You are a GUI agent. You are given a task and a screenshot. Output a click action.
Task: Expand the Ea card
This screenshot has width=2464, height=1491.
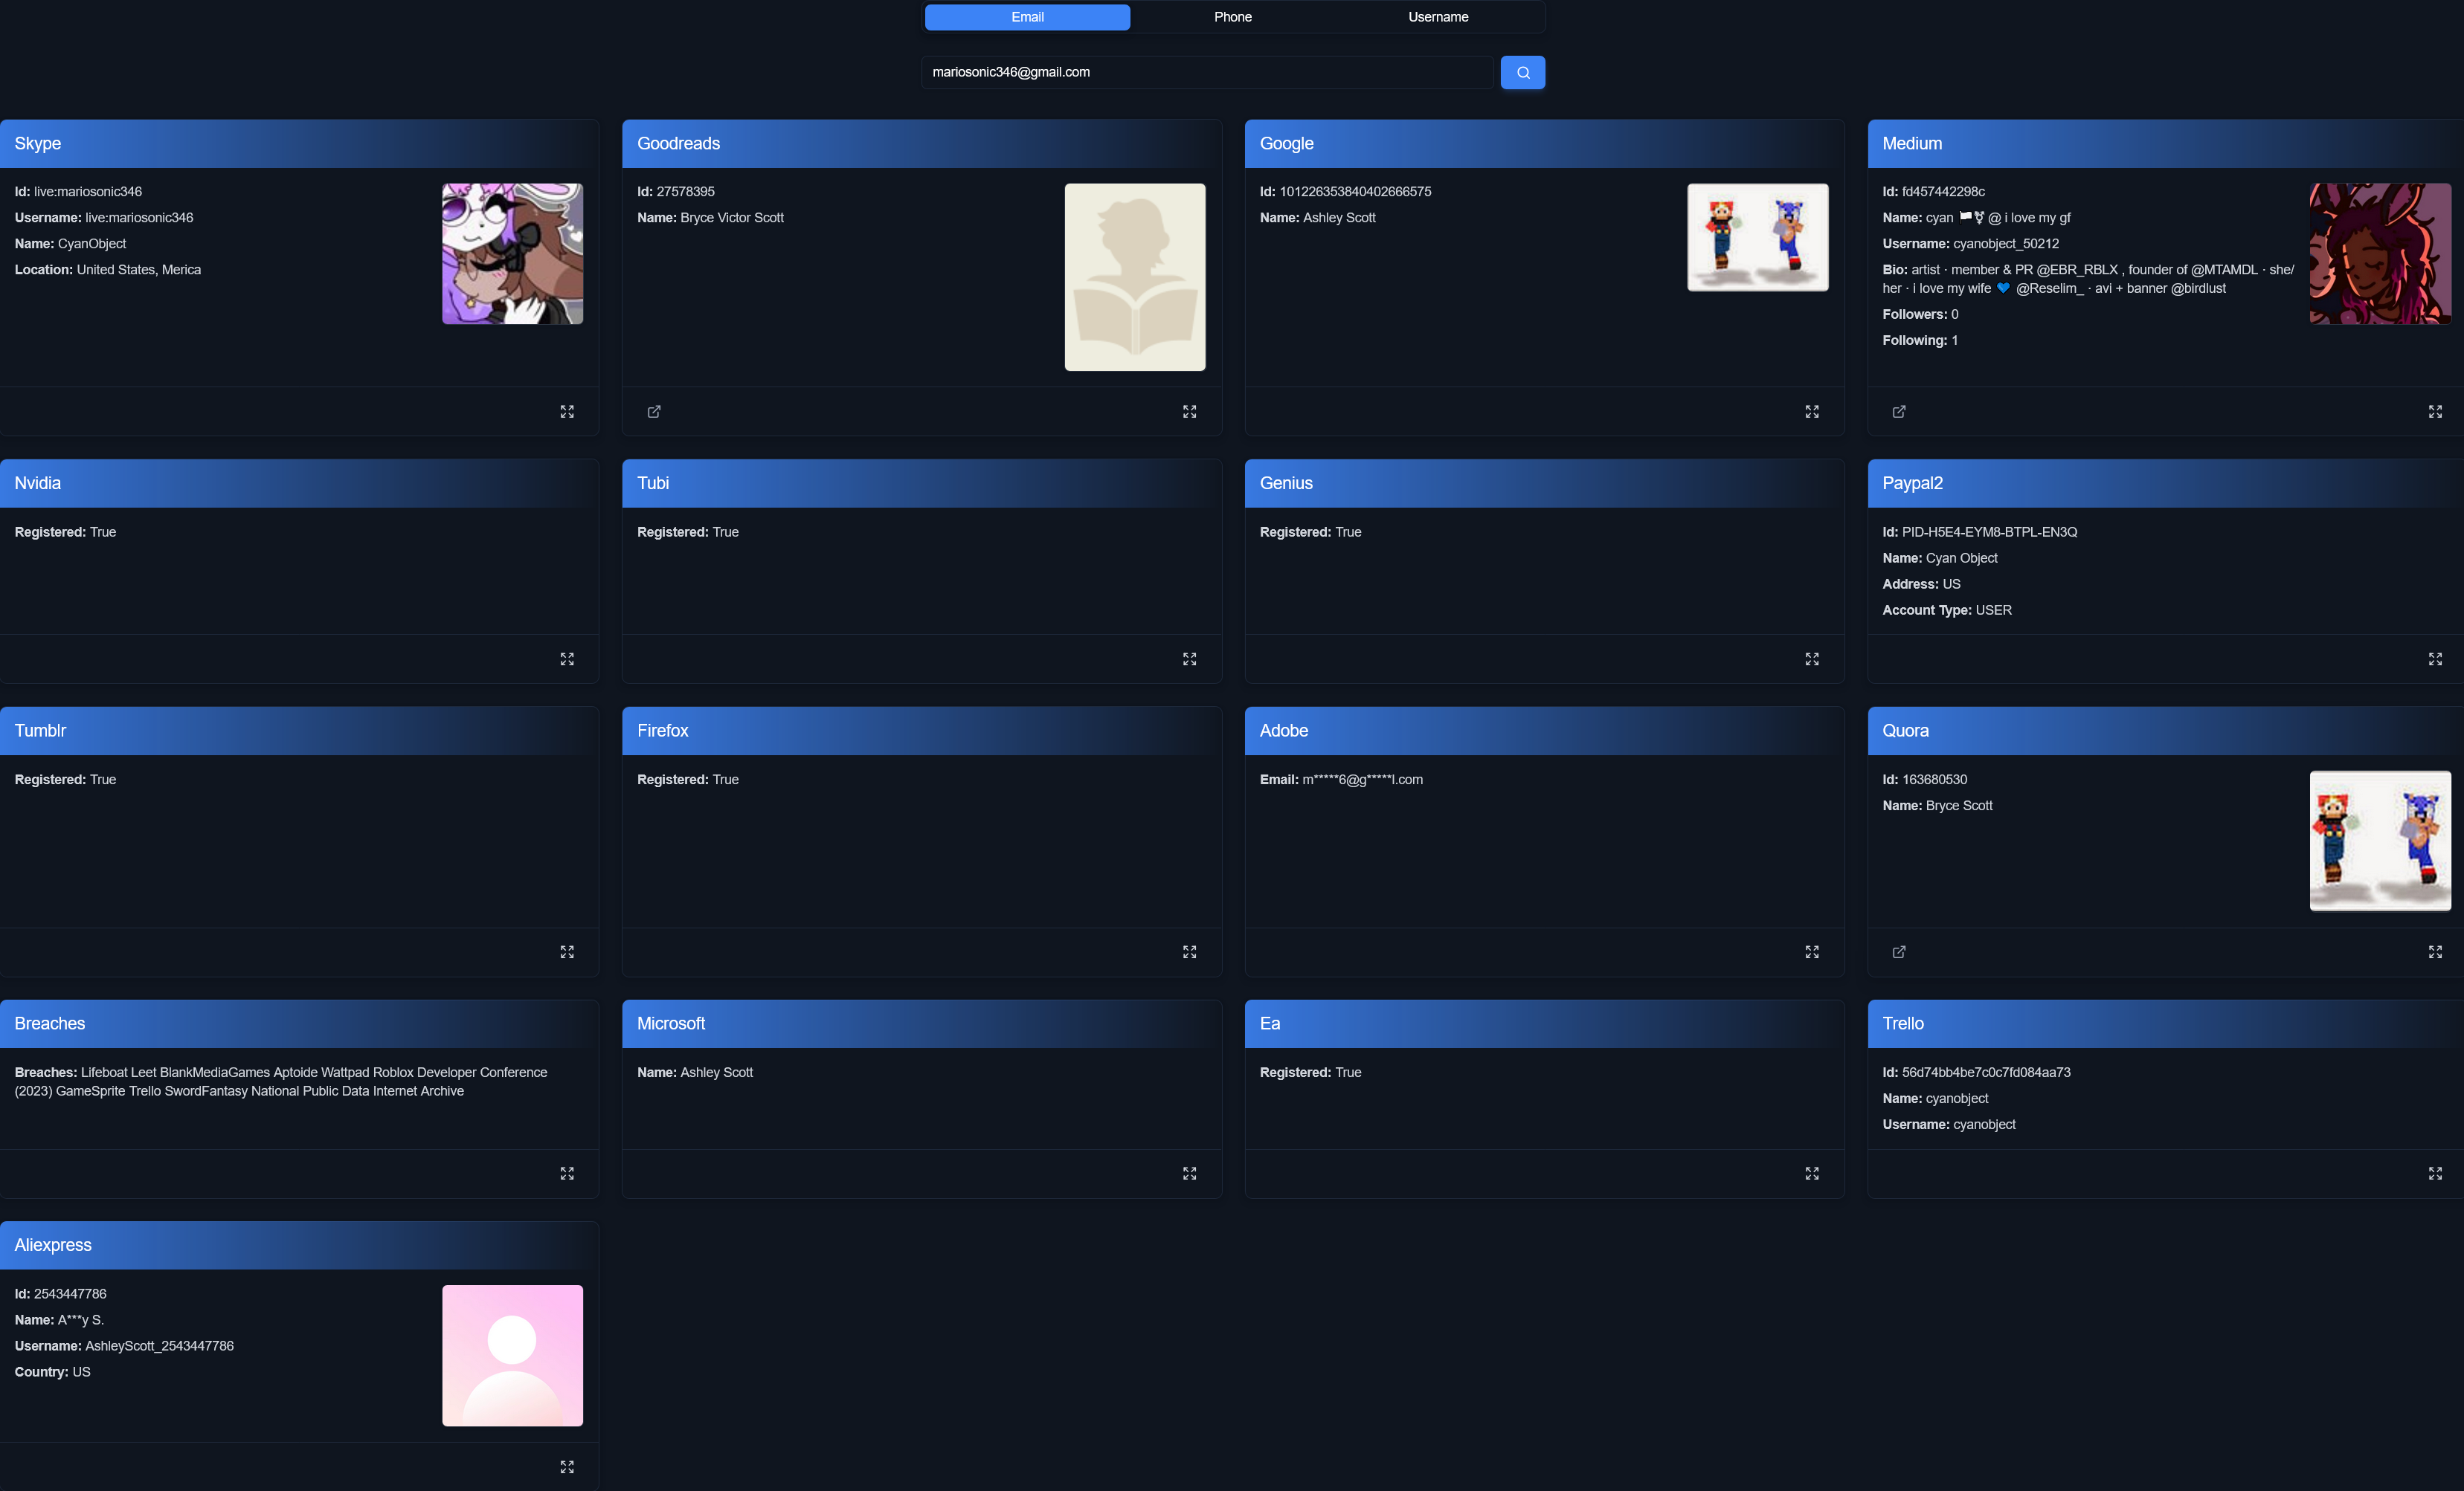tap(1812, 1173)
